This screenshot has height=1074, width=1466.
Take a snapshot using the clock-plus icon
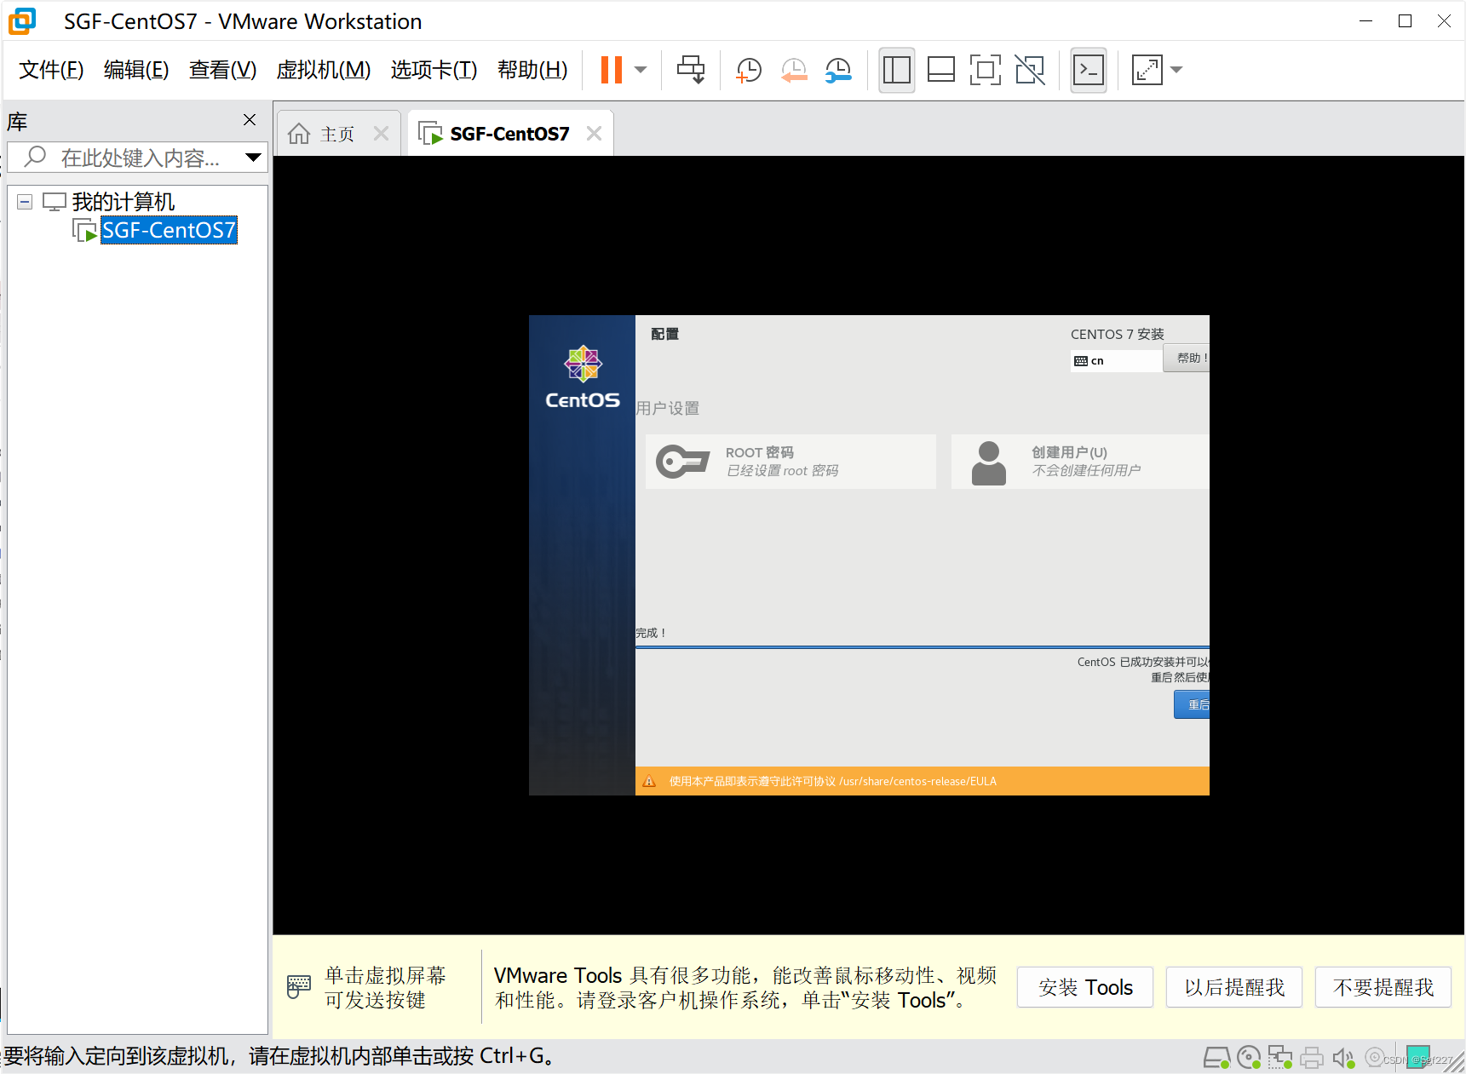point(748,70)
